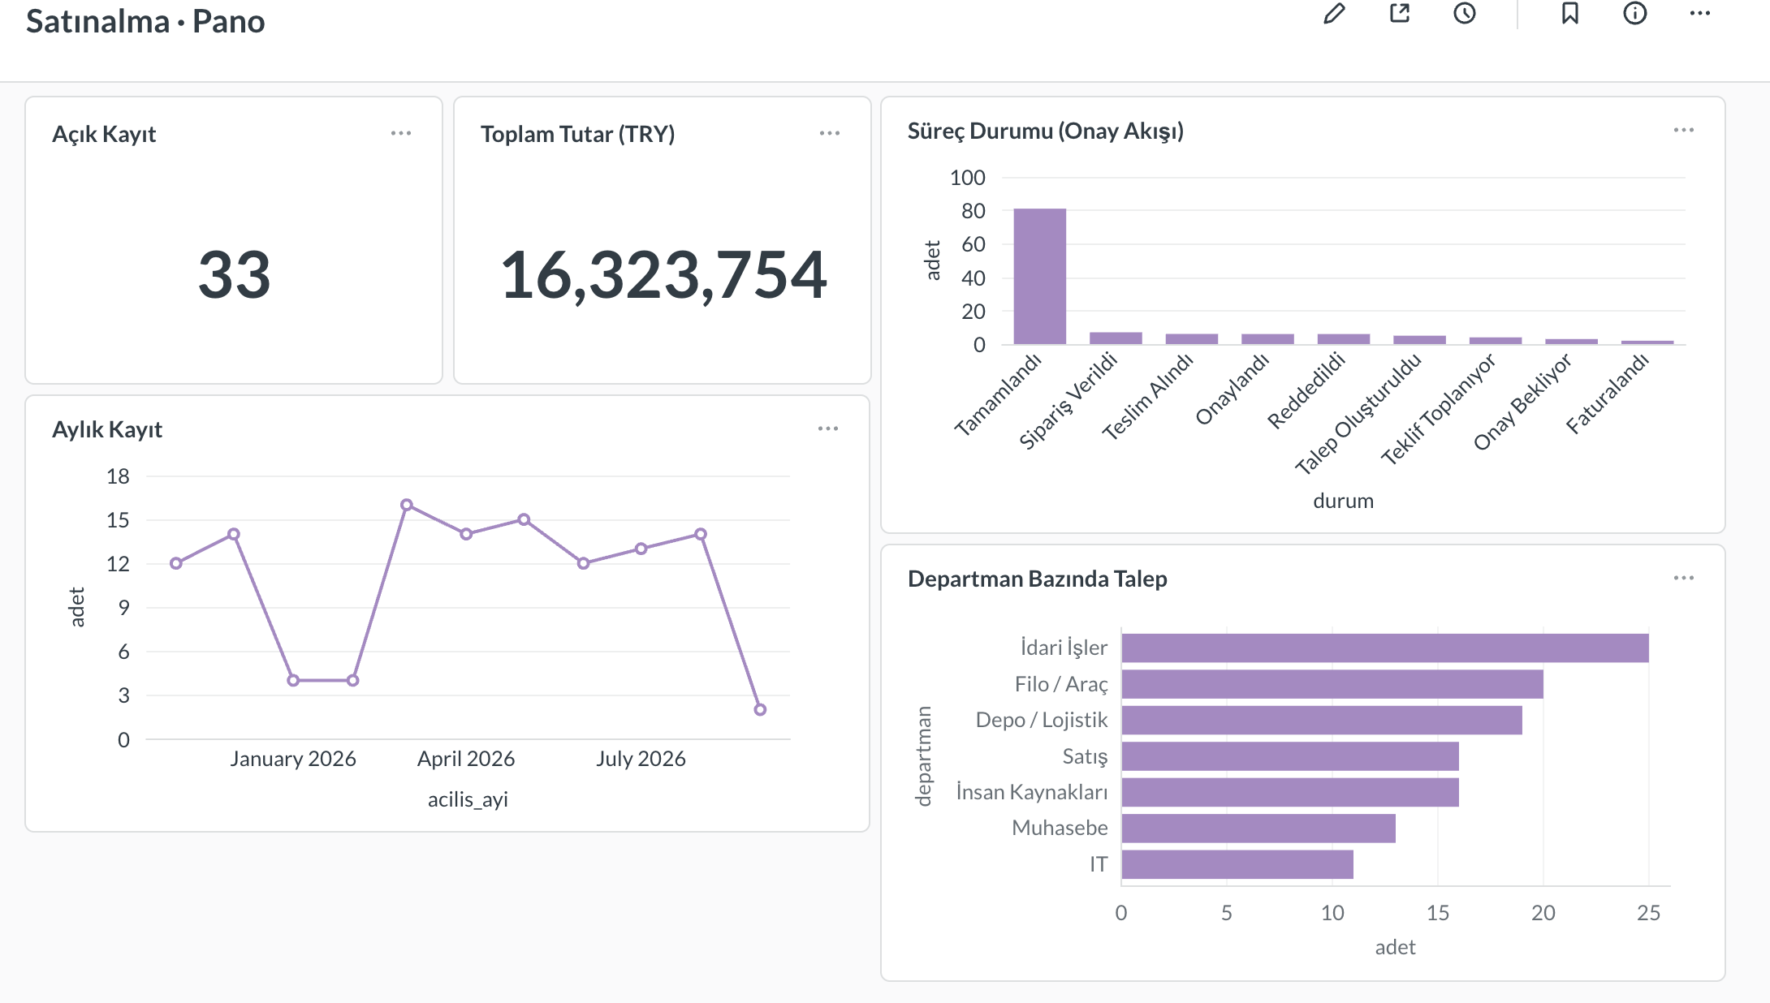
Task: Open the clock history icon
Action: [x=1465, y=13]
